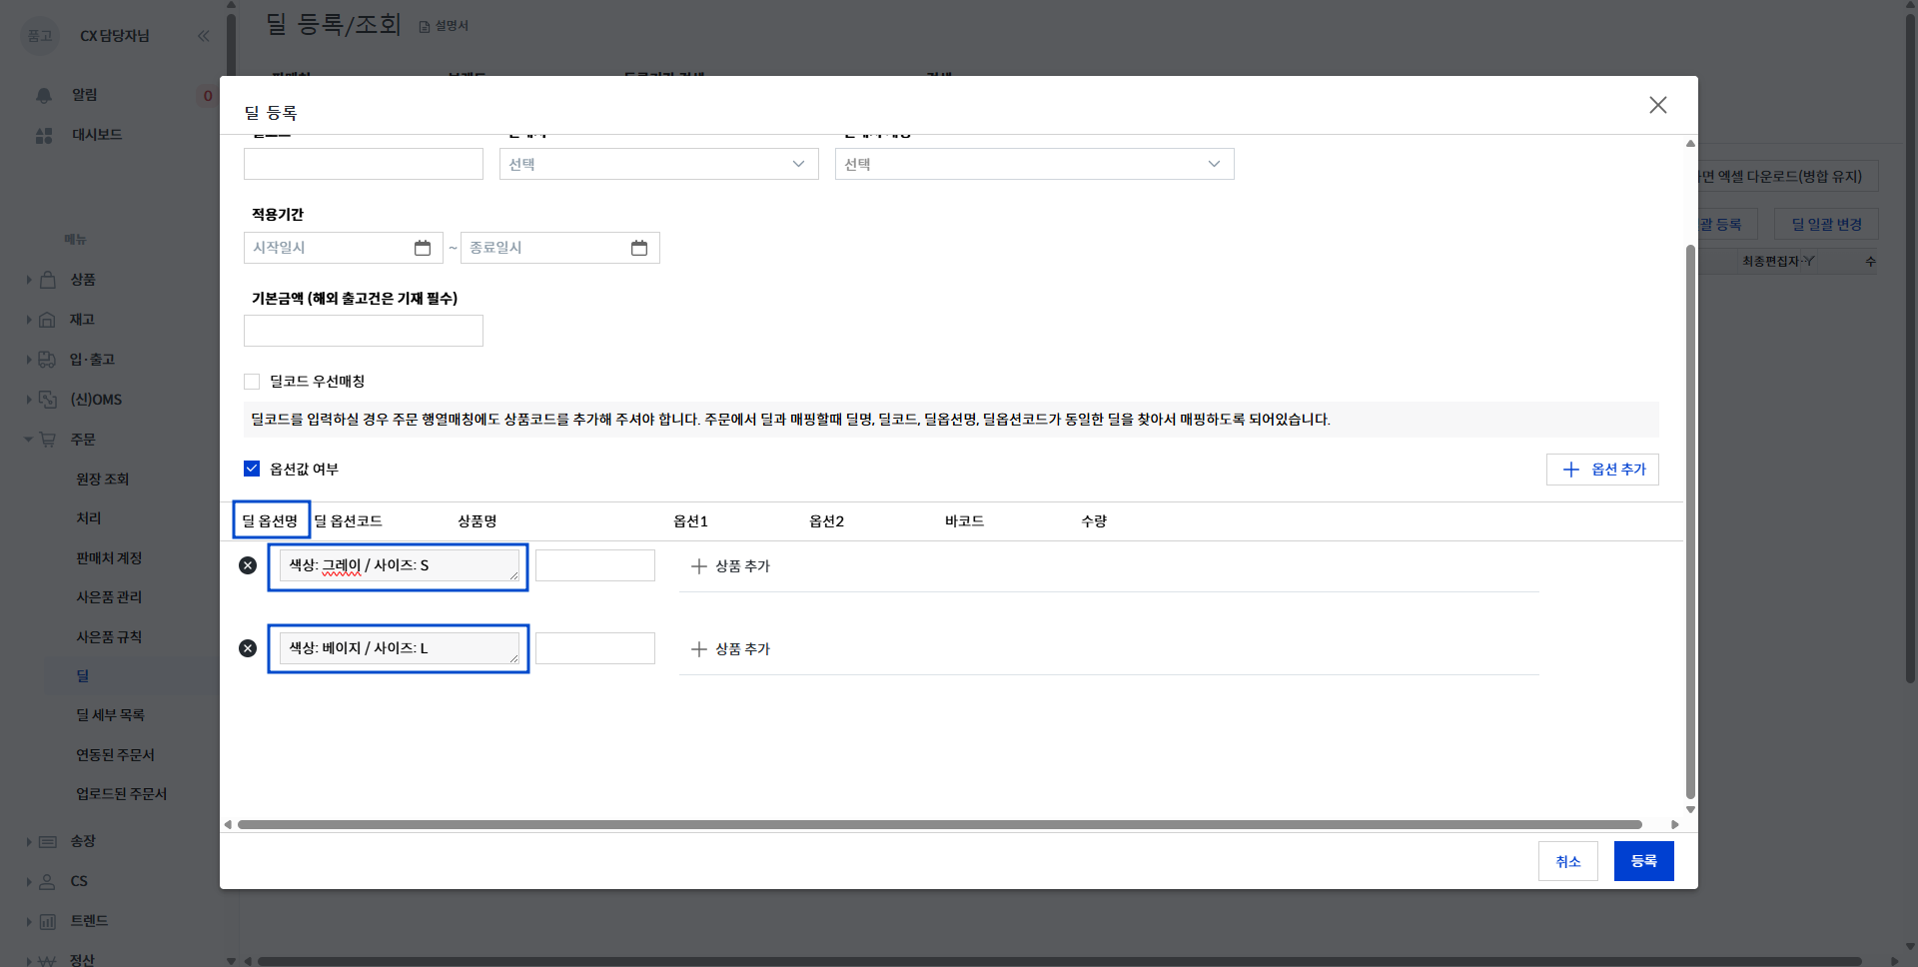Open the start date calendar picker

coord(423,248)
